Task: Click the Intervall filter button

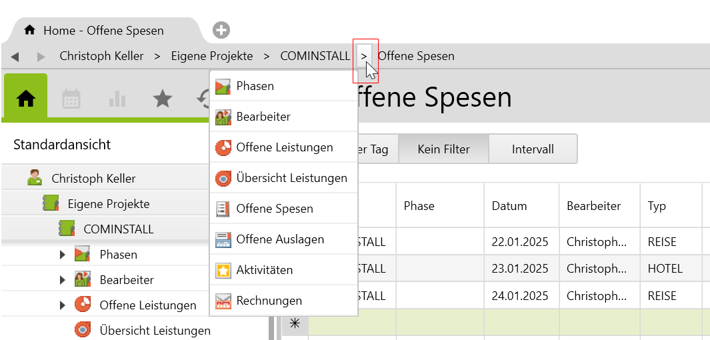Action: (x=533, y=149)
